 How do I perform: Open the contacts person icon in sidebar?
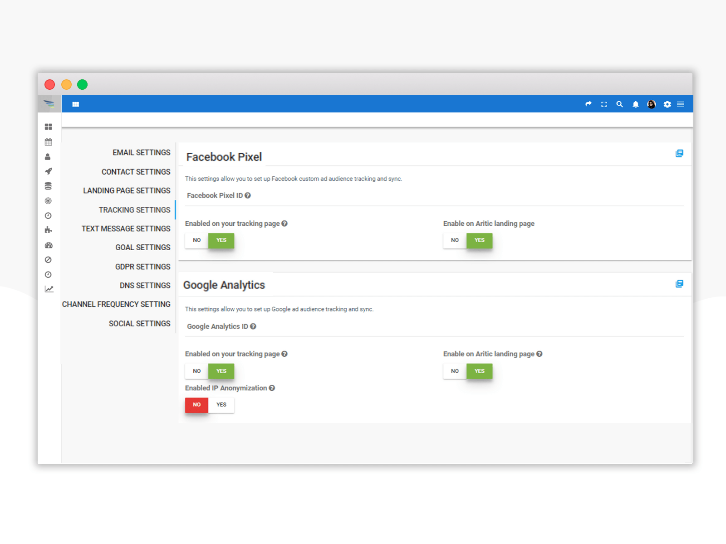48,157
